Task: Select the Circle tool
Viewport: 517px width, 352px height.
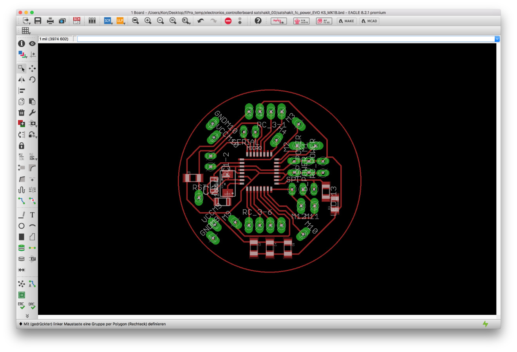Action: (x=22, y=226)
